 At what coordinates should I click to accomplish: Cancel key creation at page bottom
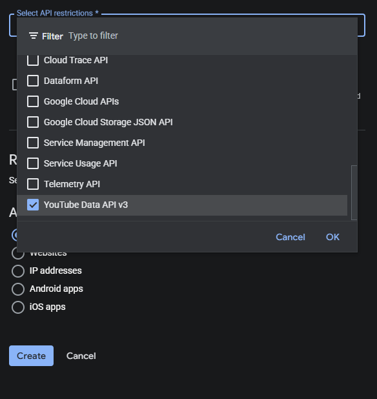coord(81,356)
